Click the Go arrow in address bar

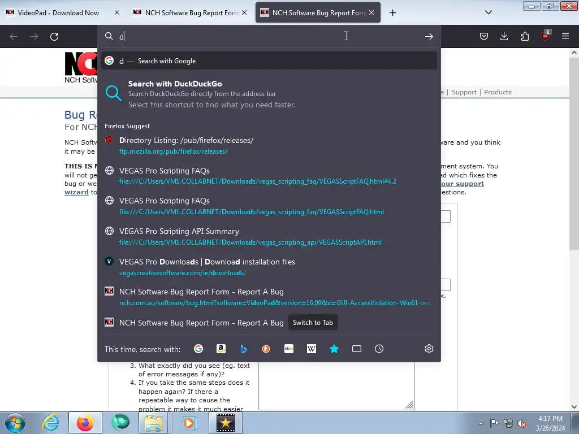[x=429, y=36]
